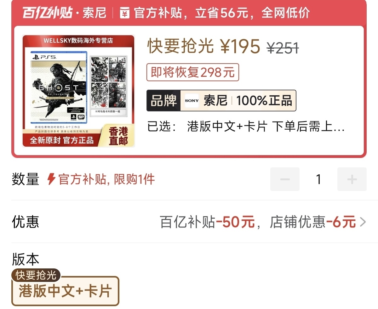Increase quantity with the plus button
Image resolution: width=378 pixels, height=309 pixels.
click(x=352, y=179)
